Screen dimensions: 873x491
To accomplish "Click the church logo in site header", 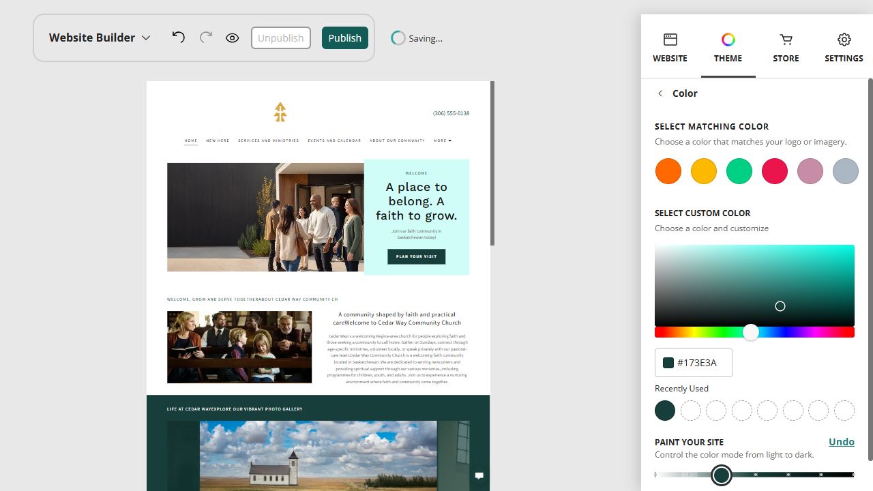I will pyautogui.click(x=280, y=112).
